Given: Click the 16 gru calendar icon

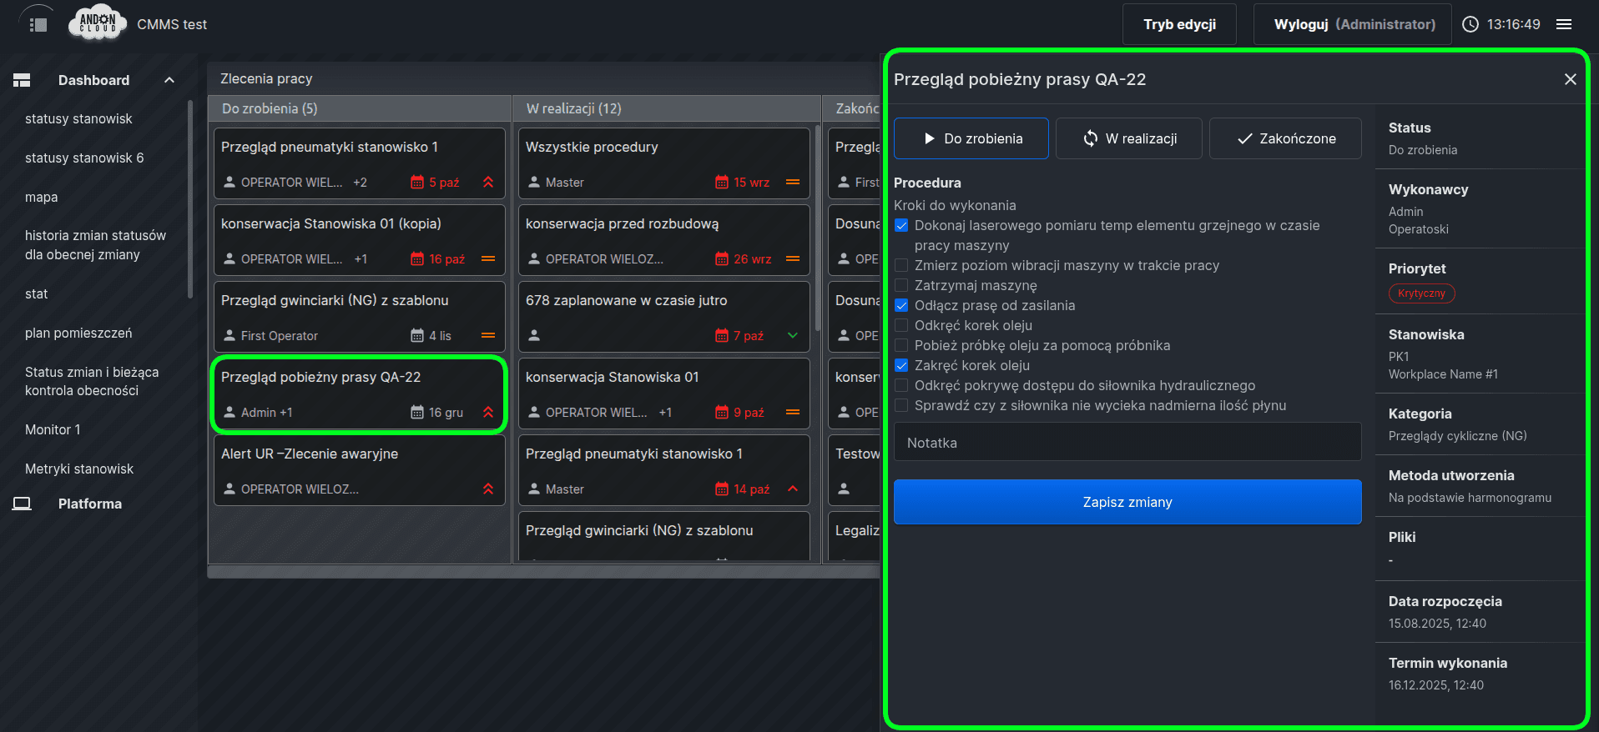Looking at the screenshot, I should click(417, 413).
